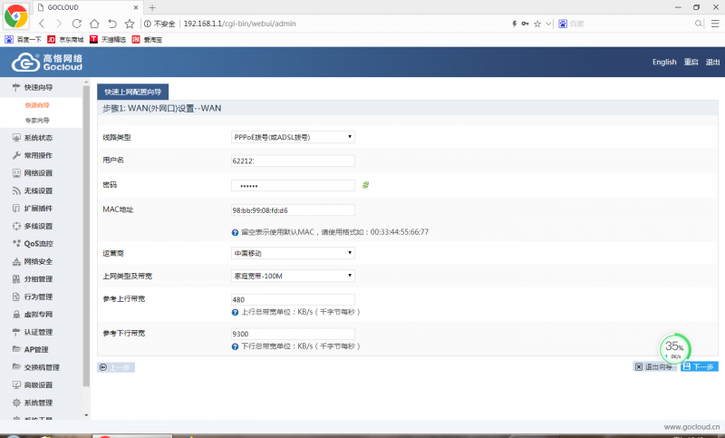Screen dimensions: 725x438
Task: Click the search magnifier icon
Action: [x=698, y=24]
